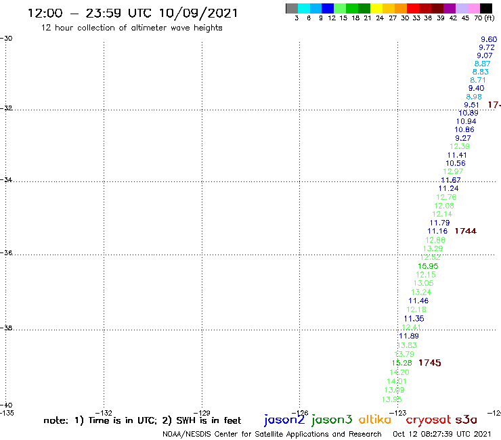
Task: Click the wave height value 14.01
Action: (397, 381)
